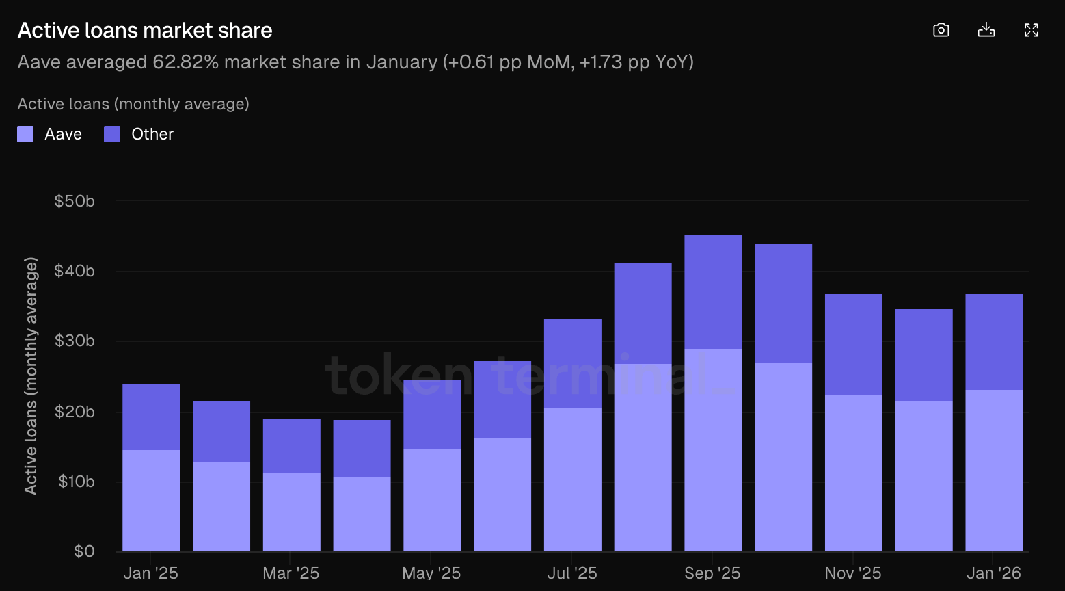The width and height of the screenshot is (1065, 591).
Task: Click the $10b y-axis label
Action: point(76,482)
